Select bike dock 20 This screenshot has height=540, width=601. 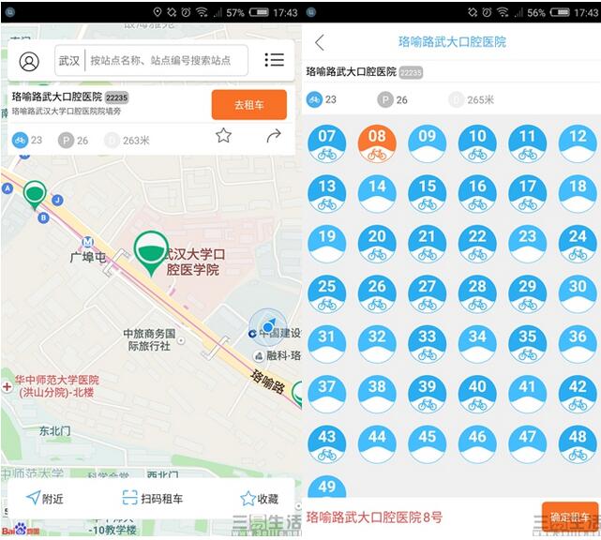(x=377, y=244)
